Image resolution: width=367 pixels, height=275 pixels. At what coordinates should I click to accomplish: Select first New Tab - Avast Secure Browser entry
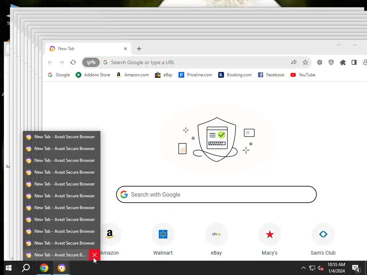[x=62, y=137]
